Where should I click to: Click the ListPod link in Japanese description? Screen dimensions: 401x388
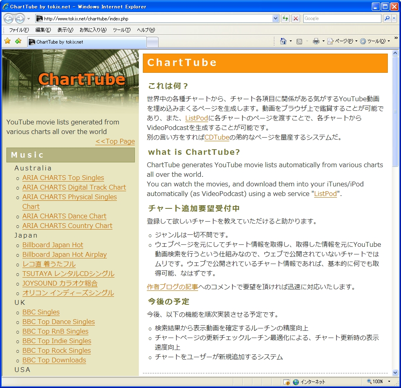[196, 118]
